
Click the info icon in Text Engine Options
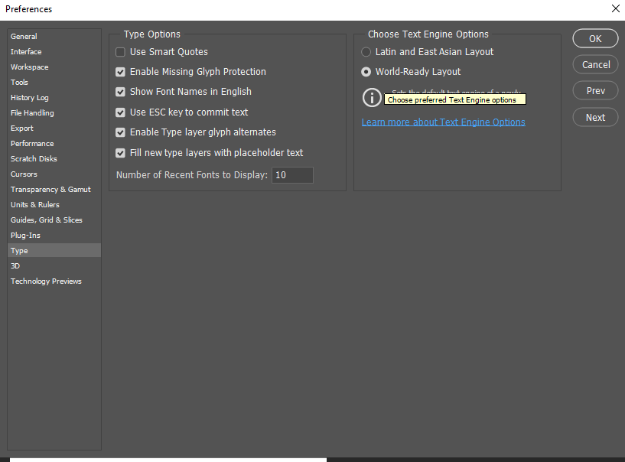tap(372, 98)
